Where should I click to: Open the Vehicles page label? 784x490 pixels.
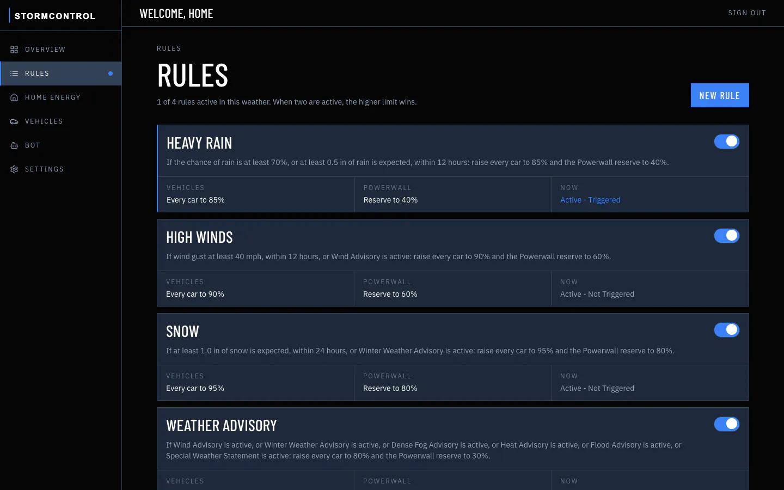[44, 121]
